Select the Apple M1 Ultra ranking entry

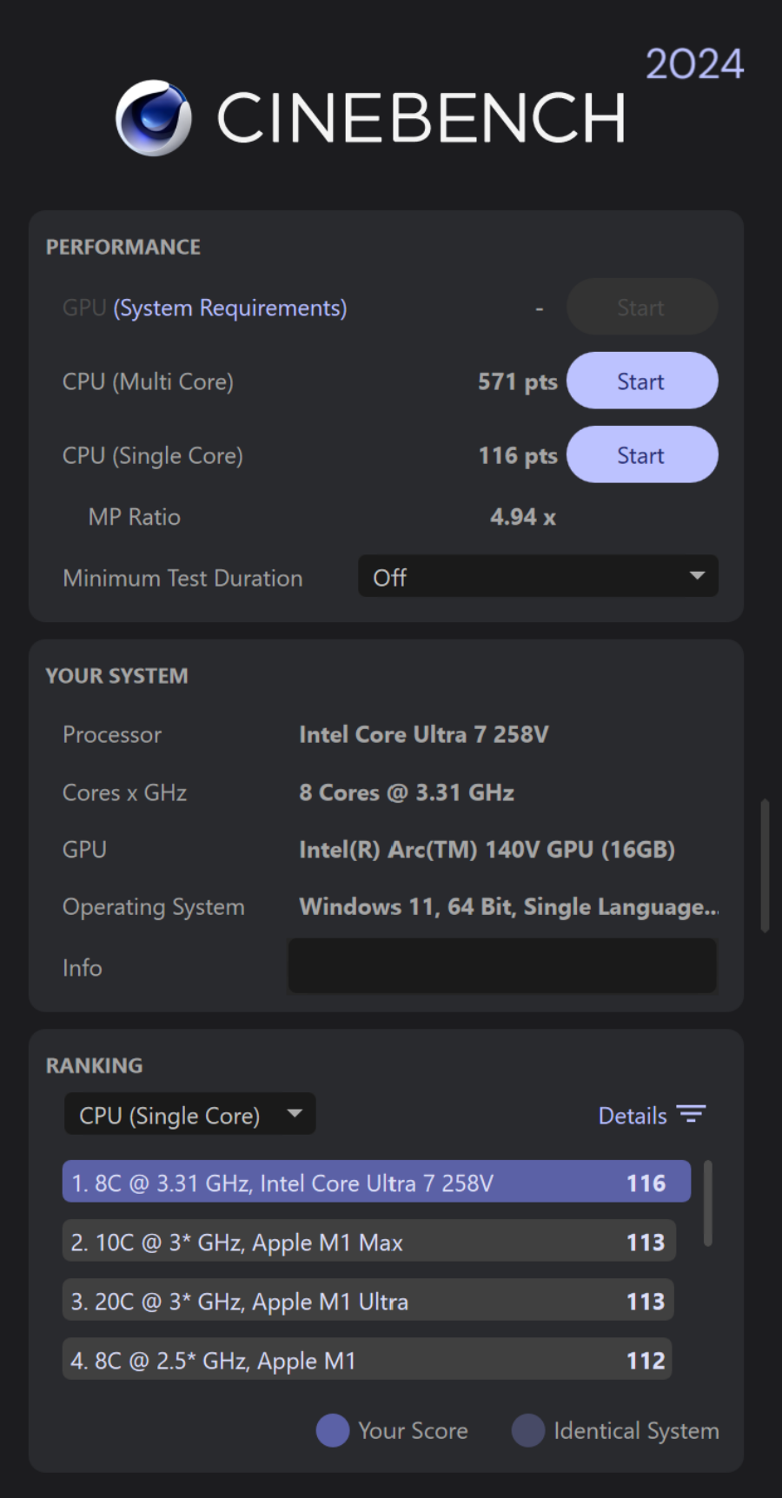pyautogui.click(x=368, y=1301)
